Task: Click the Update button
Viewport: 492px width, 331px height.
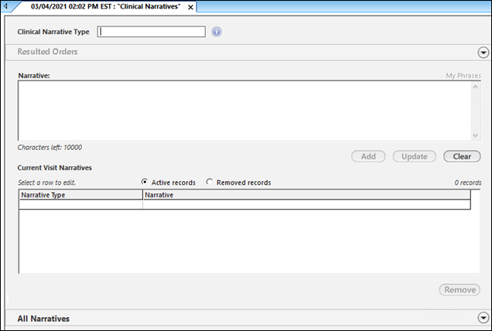Action: click(x=415, y=156)
